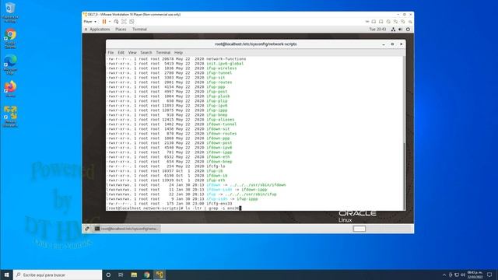Click the terminal command prompt line

click(174, 208)
